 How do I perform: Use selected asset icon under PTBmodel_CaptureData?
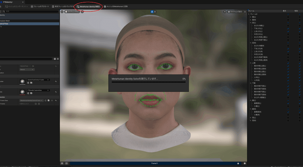tap(28, 93)
